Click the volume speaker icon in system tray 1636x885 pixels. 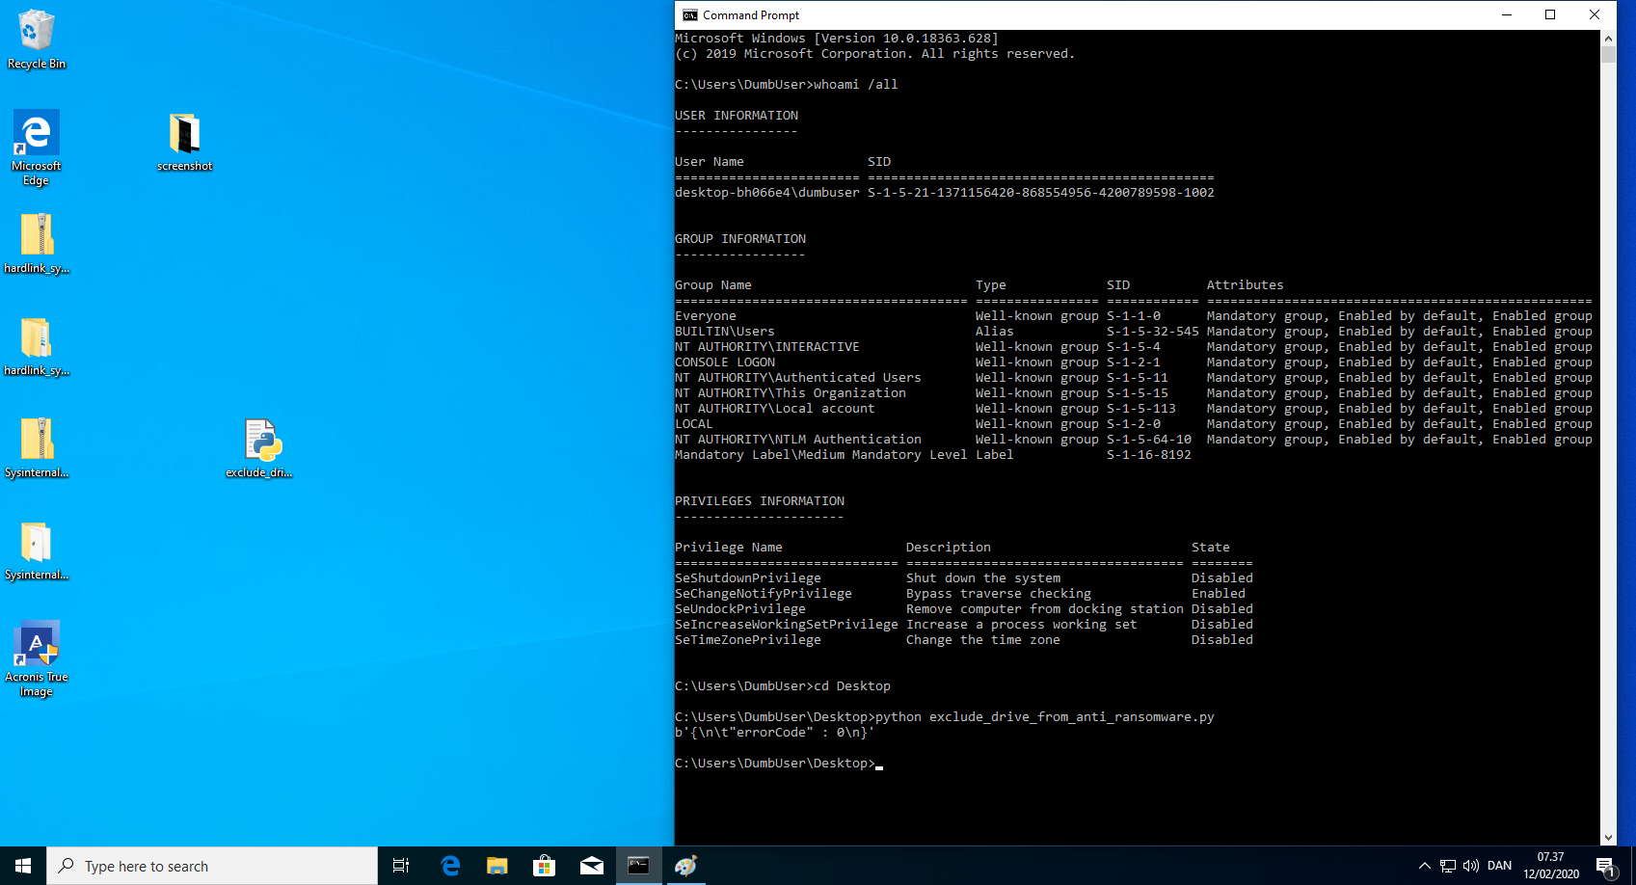pos(1470,866)
